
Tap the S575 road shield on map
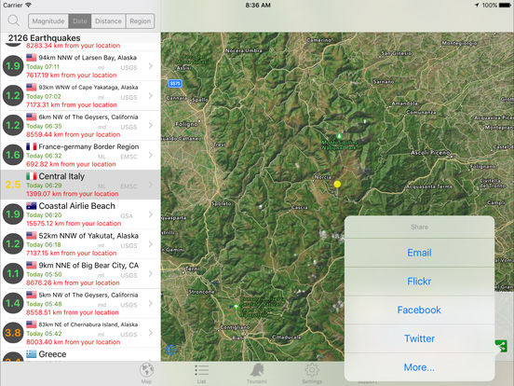click(175, 83)
